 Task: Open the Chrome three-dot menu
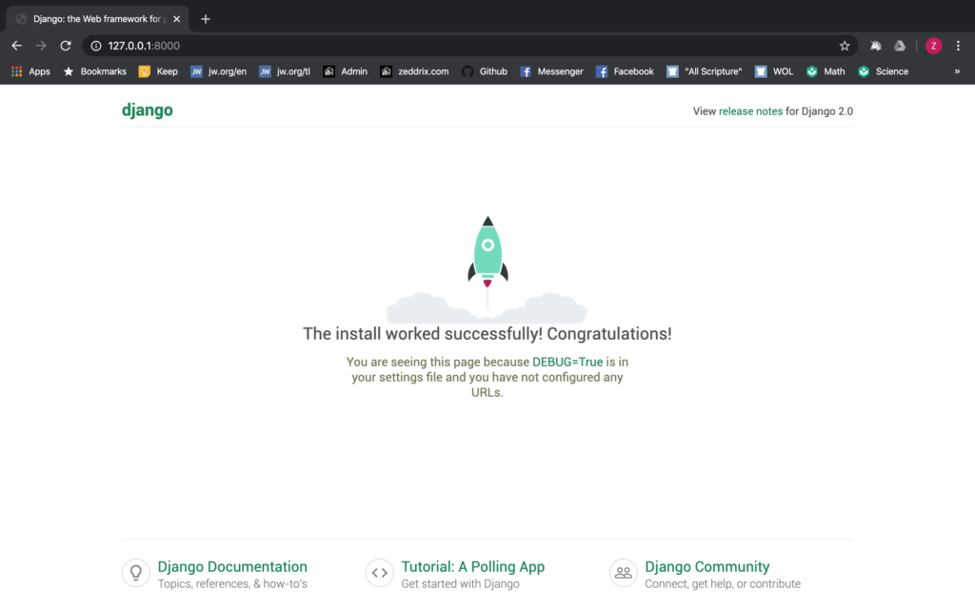(x=958, y=46)
